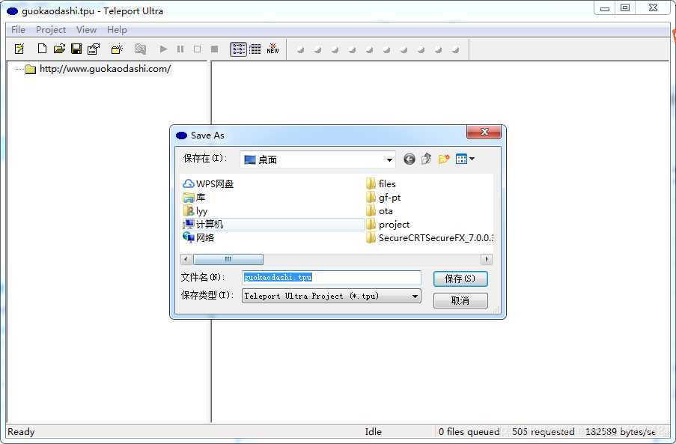Viewport: 676px width, 444px height.
Task: Select the http://www.guokaodashi.com/ tree node
Action: pos(105,69)
